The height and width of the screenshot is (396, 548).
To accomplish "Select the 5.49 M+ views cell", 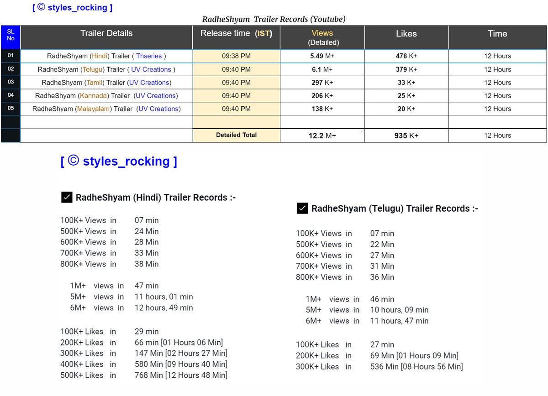I will click(x=322, y=56).
